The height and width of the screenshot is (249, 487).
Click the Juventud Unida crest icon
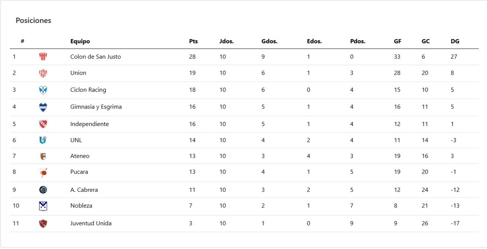click(43, 223)
